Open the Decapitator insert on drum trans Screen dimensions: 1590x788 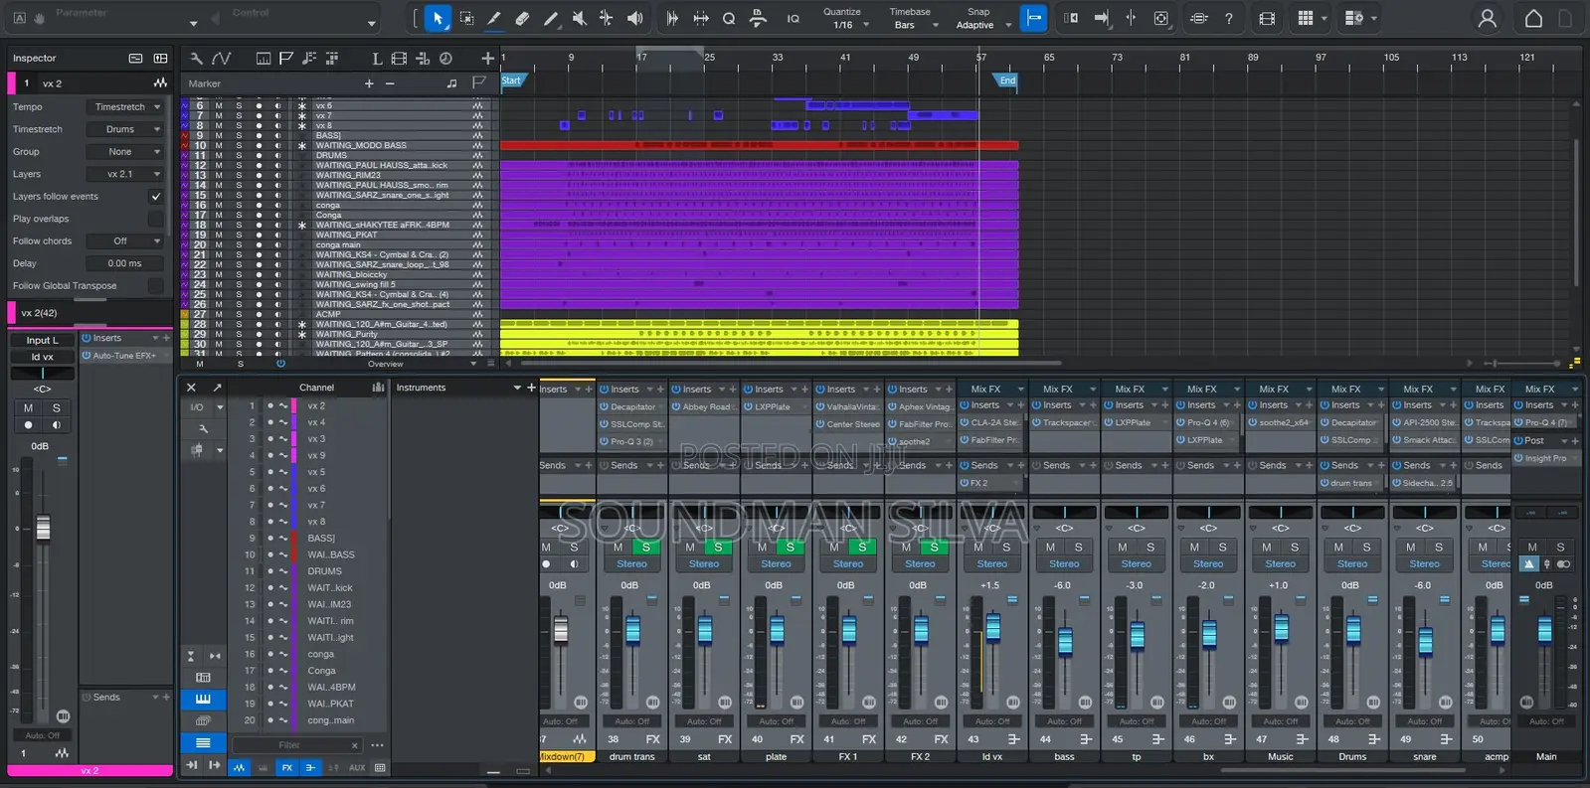[x=632, y=407]
